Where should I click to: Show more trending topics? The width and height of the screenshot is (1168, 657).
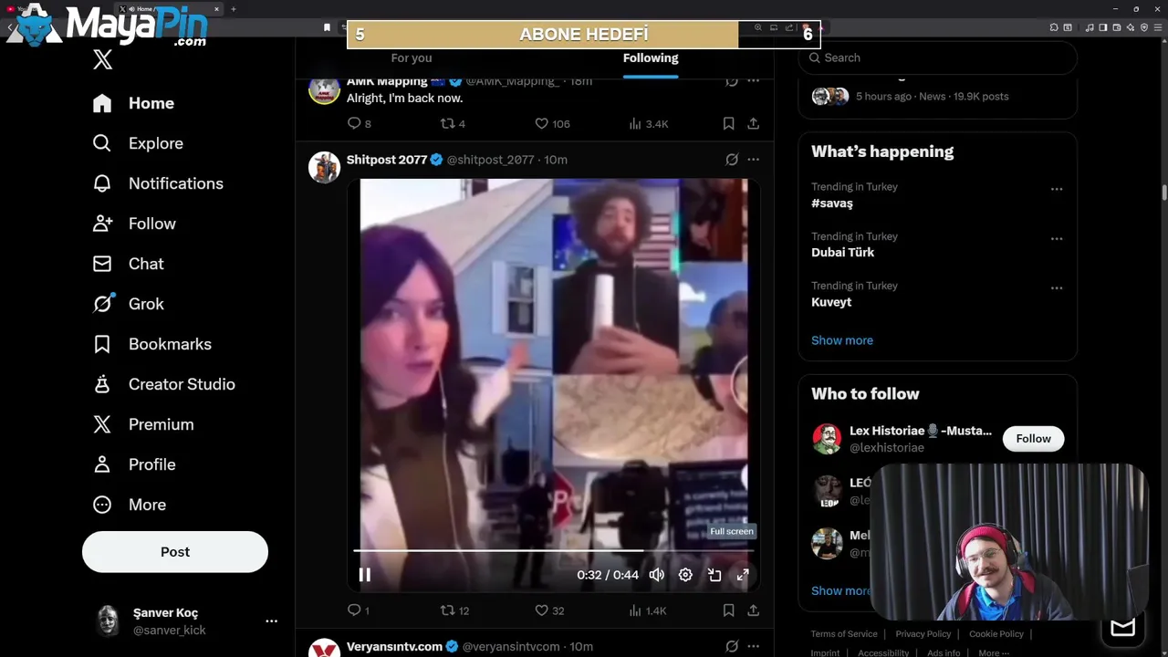[842, 340]
